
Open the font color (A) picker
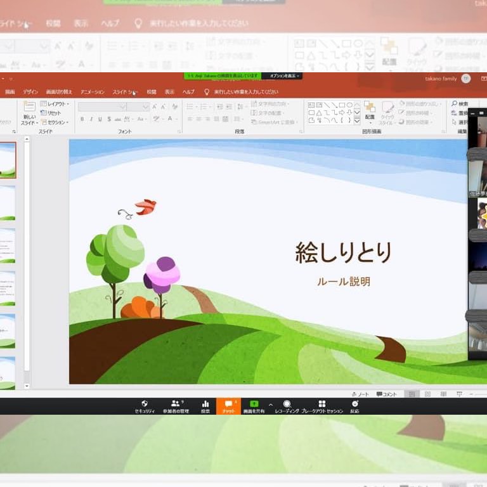171,119
